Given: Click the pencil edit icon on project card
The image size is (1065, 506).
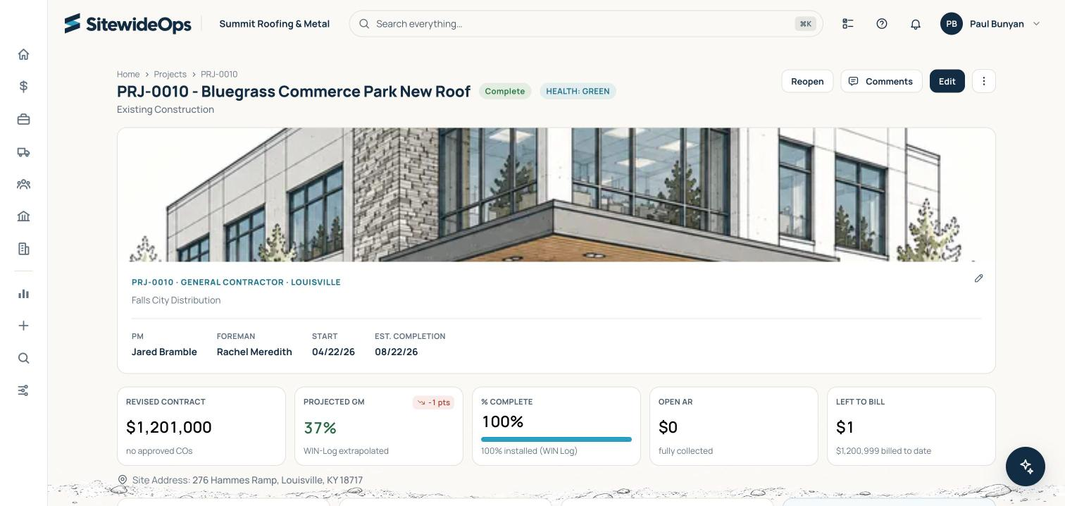Looking at the screenshot, I should (x=979, y=278).
